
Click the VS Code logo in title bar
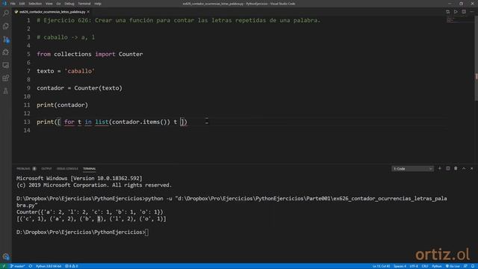click(x=4, y=3)
